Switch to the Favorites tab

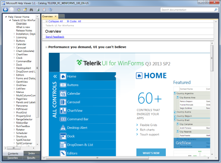click(x=13, y=158)
